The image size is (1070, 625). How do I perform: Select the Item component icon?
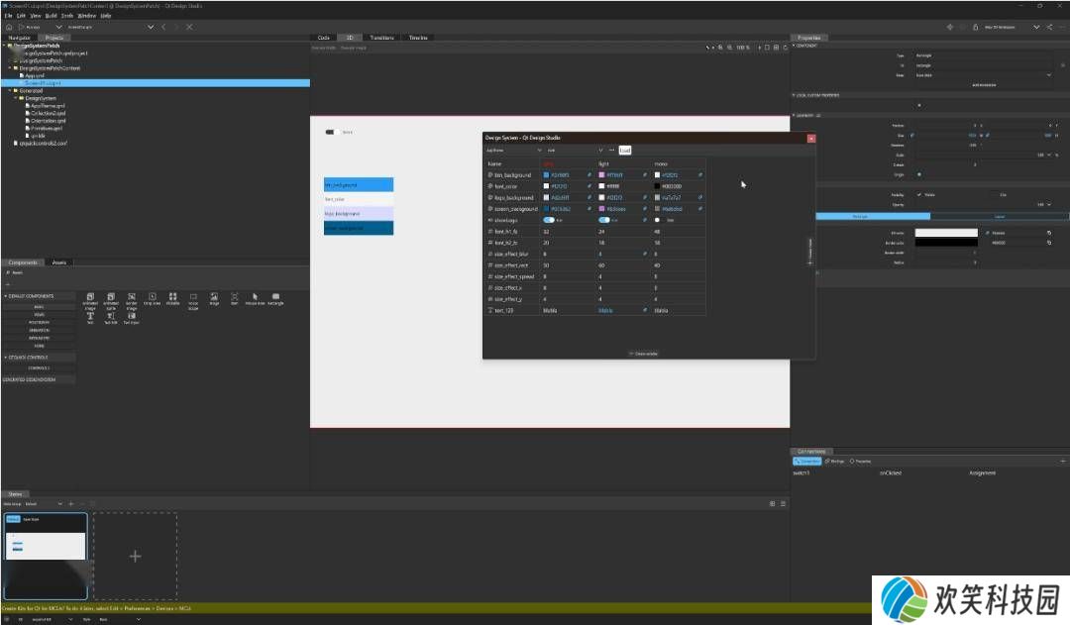pyautogui.click(x=234, y=297)
